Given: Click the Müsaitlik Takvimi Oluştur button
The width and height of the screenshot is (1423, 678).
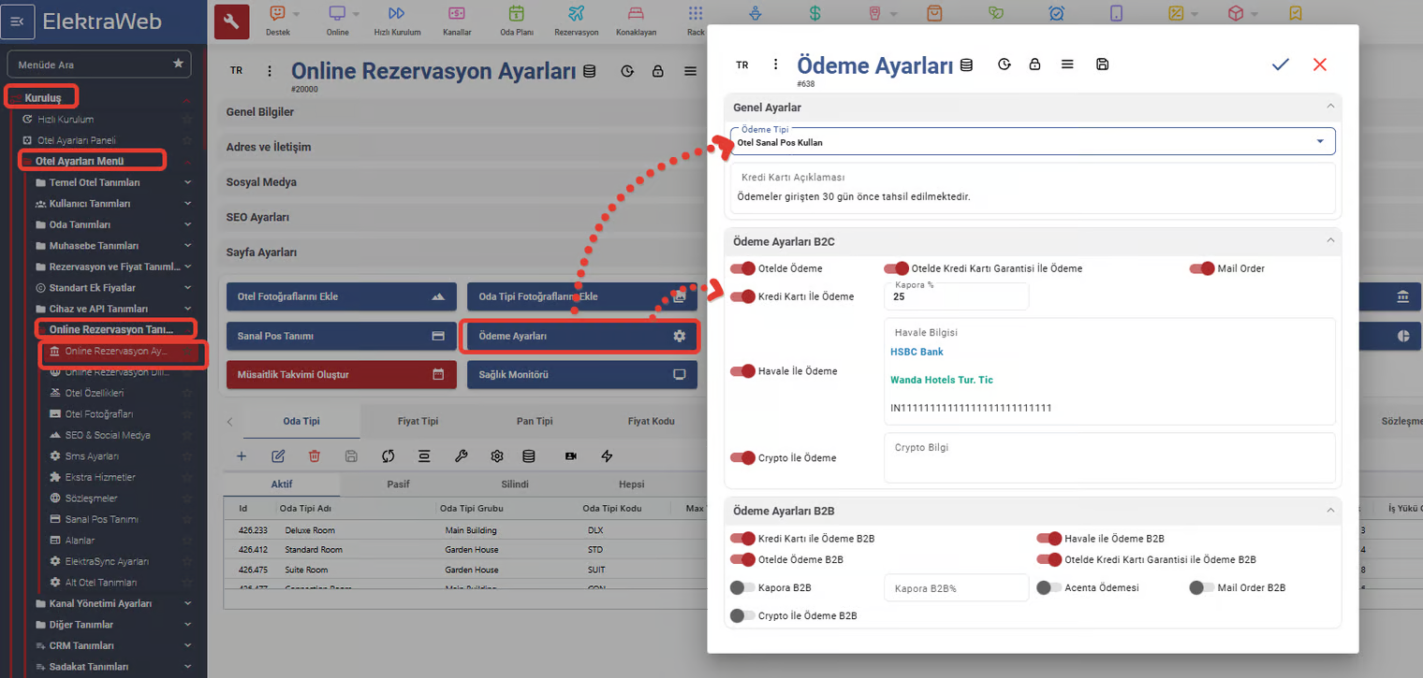Looking at the screenshot, I should point(340,374).
